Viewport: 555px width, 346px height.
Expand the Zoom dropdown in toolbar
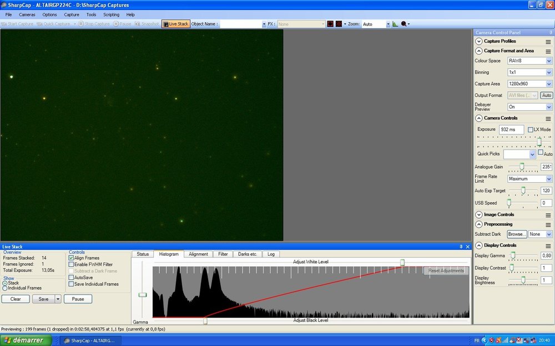click(x=387, y=24)
